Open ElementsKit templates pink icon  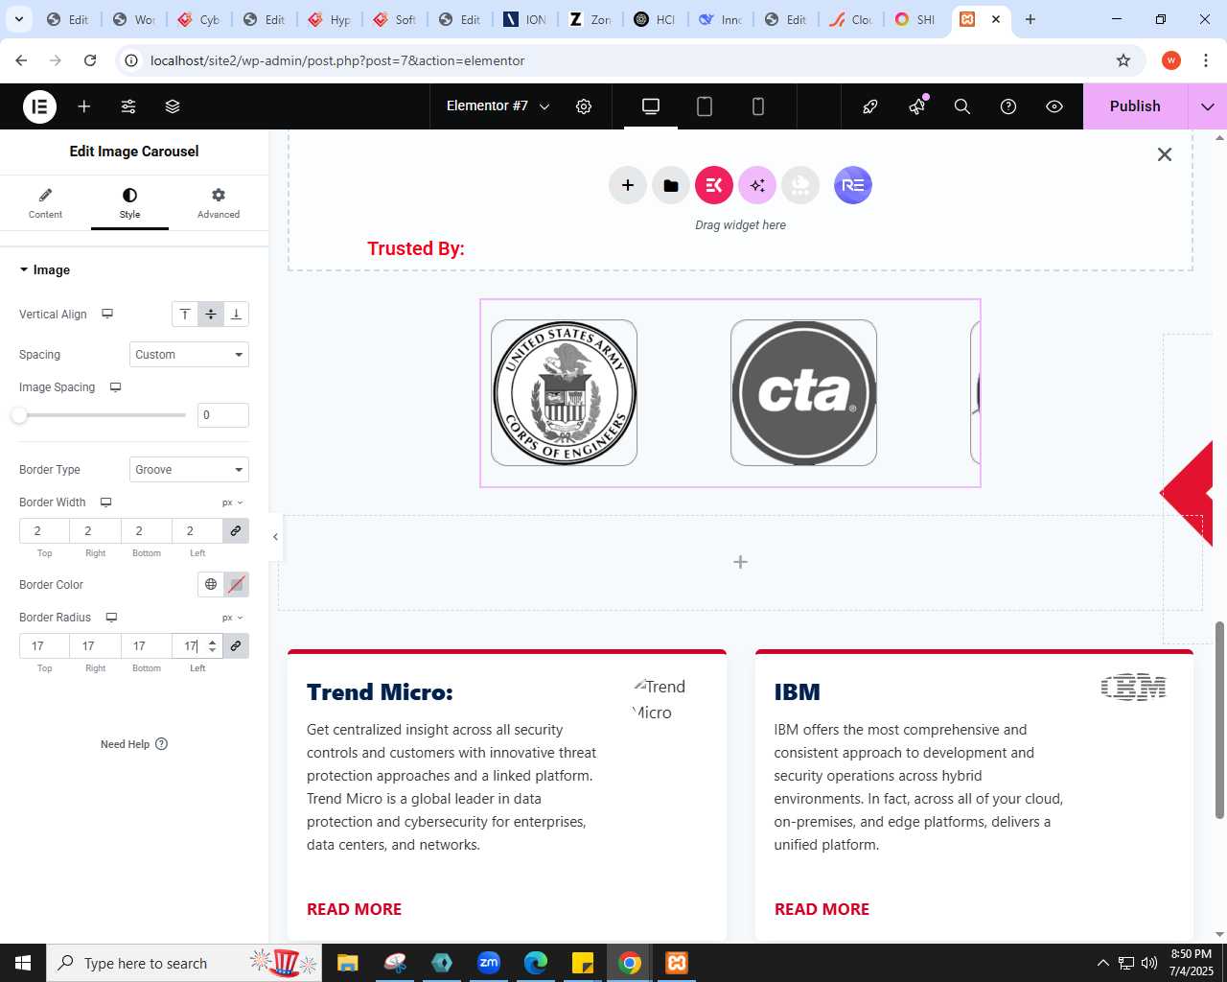coord(714,185)
